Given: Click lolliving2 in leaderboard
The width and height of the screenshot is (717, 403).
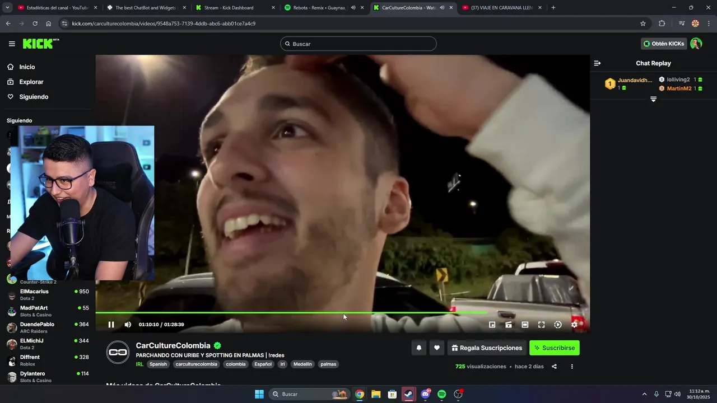Looking at the screenshot, I should coord(678,80).
